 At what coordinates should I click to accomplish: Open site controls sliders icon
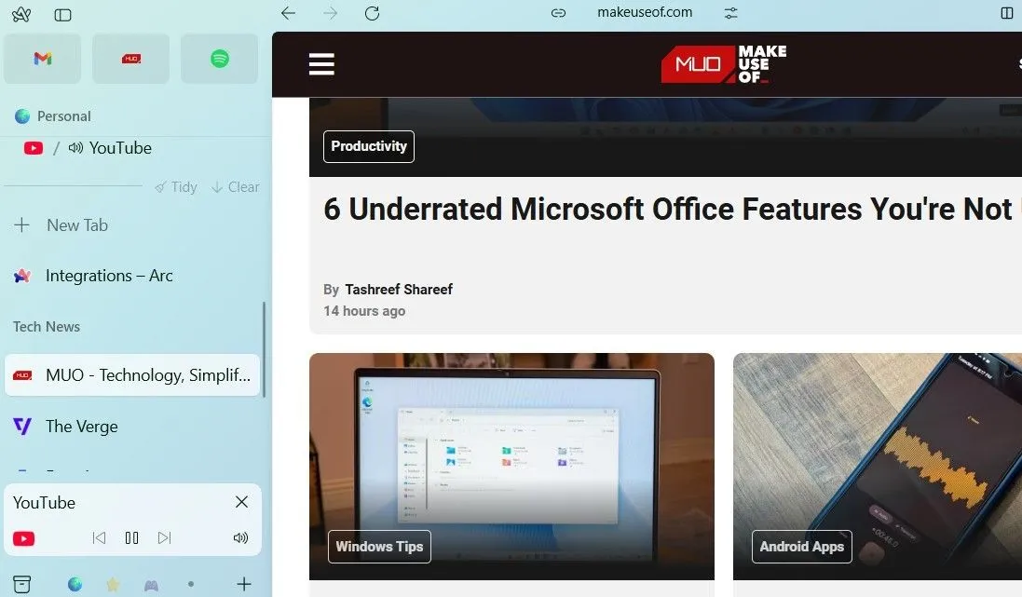[731, 12]
